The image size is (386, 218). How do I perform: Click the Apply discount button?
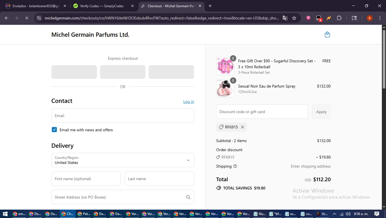click(x=321, y=112)
